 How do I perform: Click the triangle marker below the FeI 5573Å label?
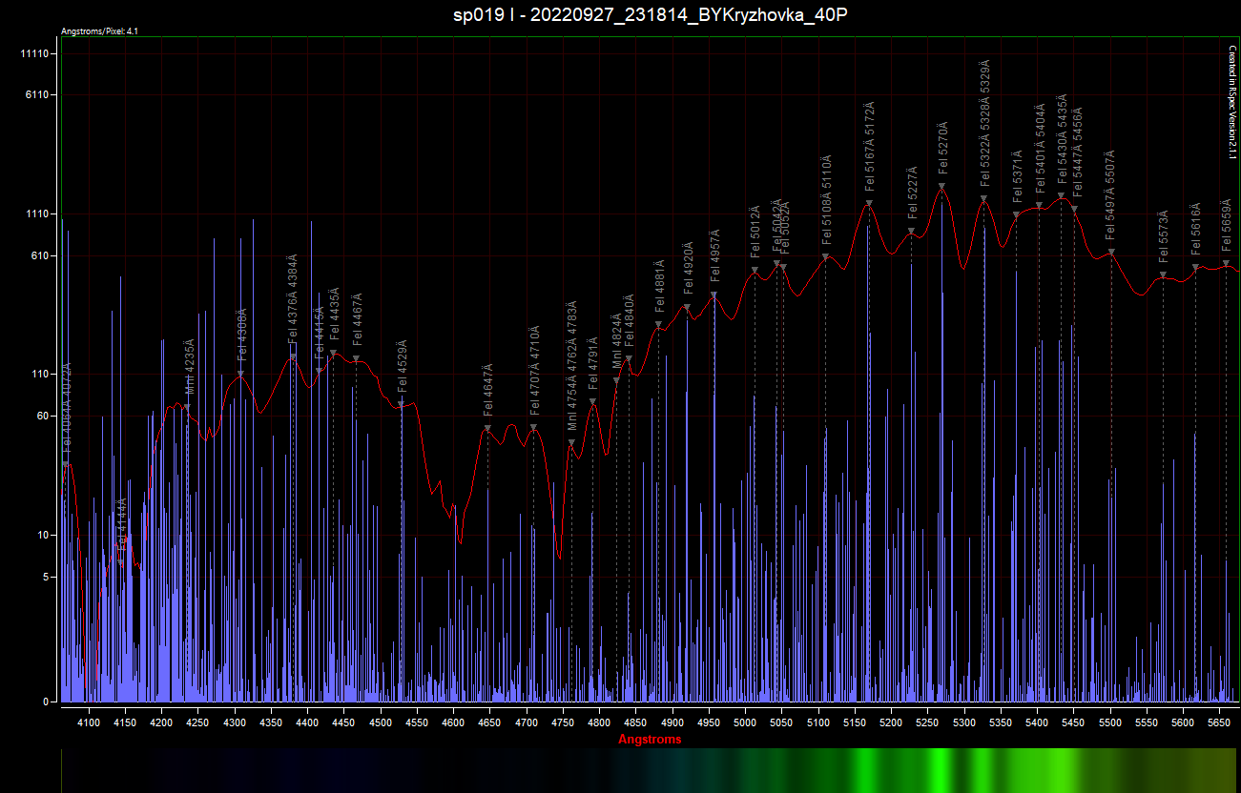(1163, 275)
